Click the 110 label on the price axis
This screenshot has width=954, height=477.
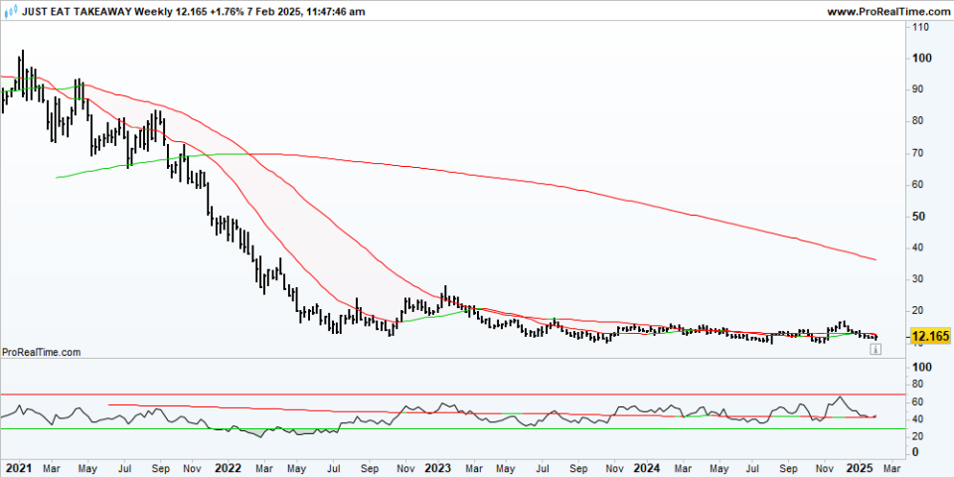click(x=919, y=28)
